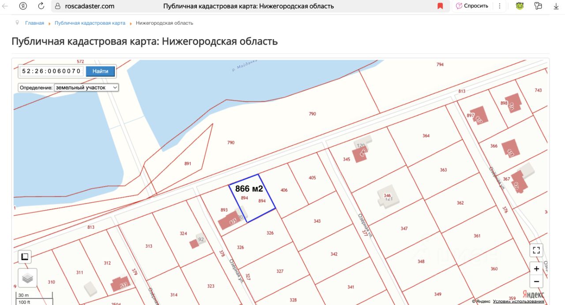The width and height of the screenshot is (565, 305).
Task: Zoom out with the minus button
Action: 536,282
